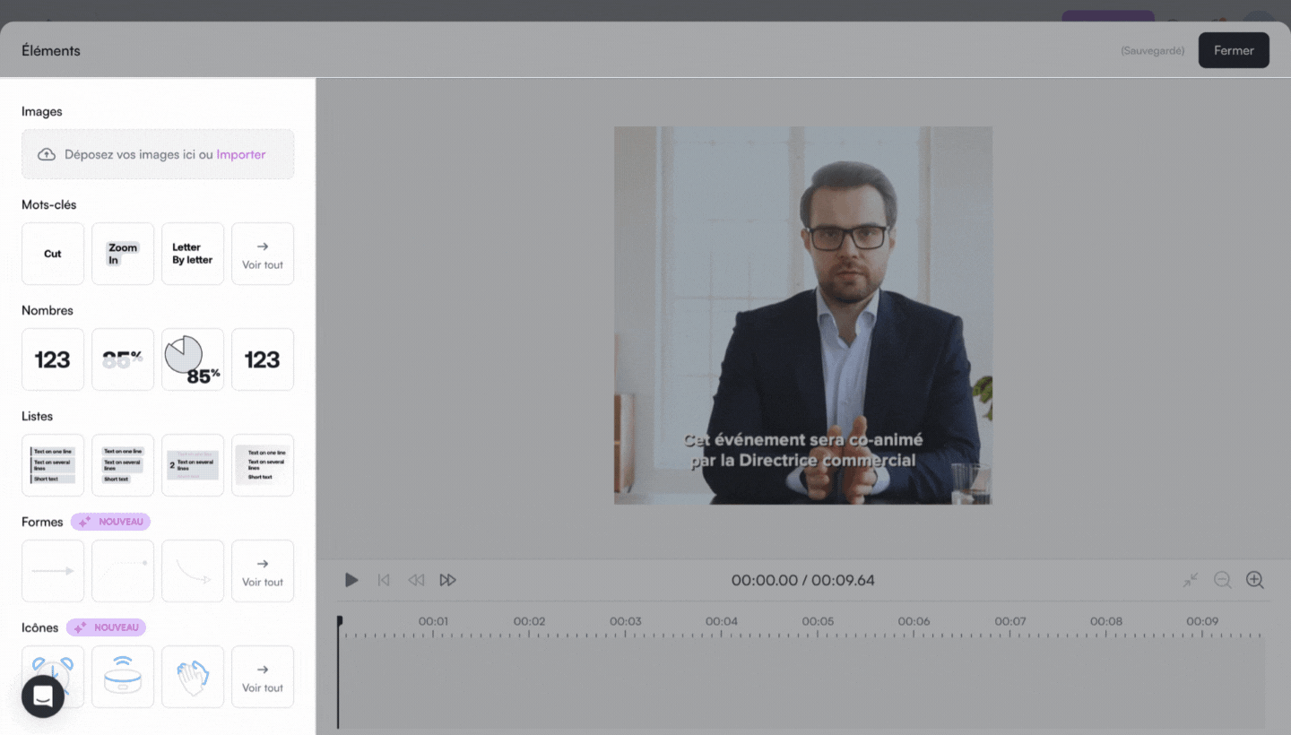Viewport: 1291px width, 735px height.
Task: Select the Cut keyword style
Action: (53, 254)
